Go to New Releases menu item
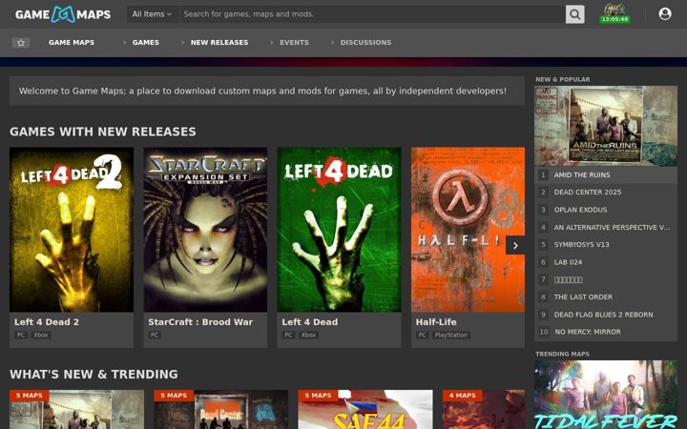Screen dimensions: 687x429 pyautogui.click(x=219, y=43)
